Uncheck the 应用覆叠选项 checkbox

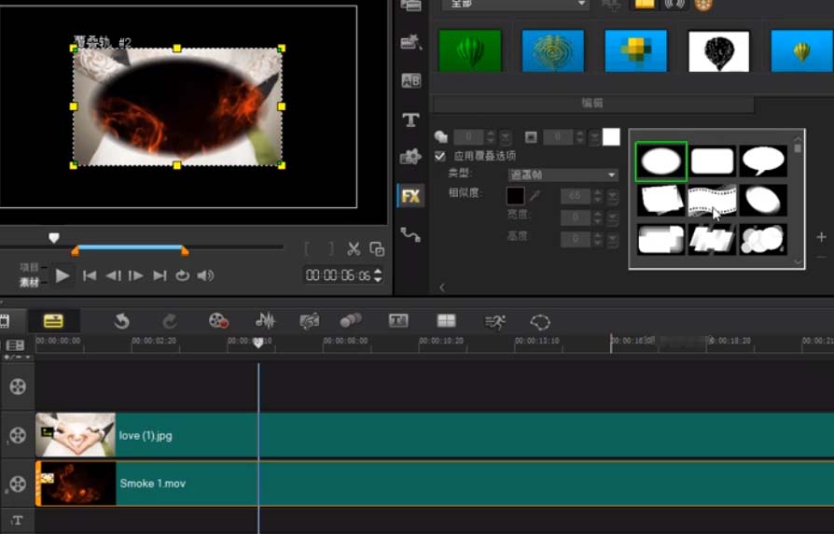coord(440,156)
